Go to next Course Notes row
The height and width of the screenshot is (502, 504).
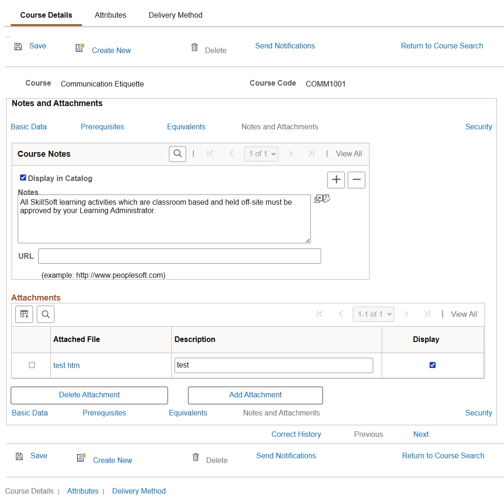coord(290,154)
